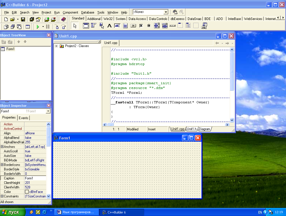Select the arrow pointer in component palette
This screenshot has width=286, height=216.
tap(75, 26)
